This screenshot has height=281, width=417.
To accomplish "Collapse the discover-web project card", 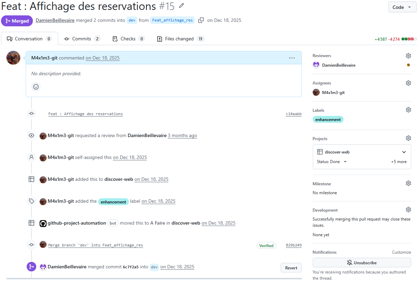I will (x=404, y=152).
